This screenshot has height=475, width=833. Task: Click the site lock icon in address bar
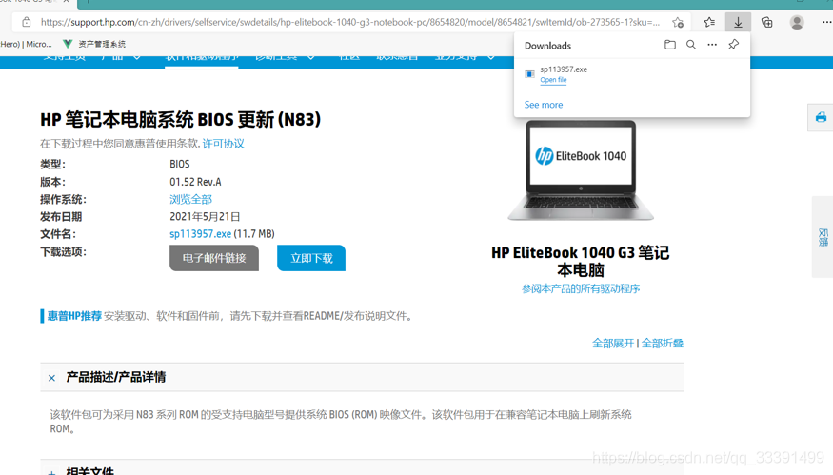pos(26,22)
